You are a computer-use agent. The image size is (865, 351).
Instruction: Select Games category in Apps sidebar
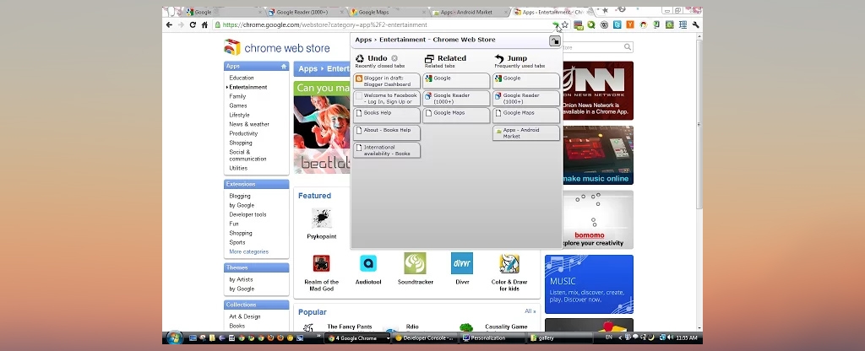tap(238, 105)
